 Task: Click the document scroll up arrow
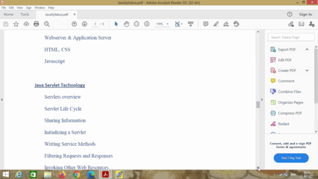258,32
